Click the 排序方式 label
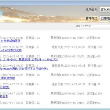This screenshot has height=110, width=110. pyautogui.click(x=91, y=18)
